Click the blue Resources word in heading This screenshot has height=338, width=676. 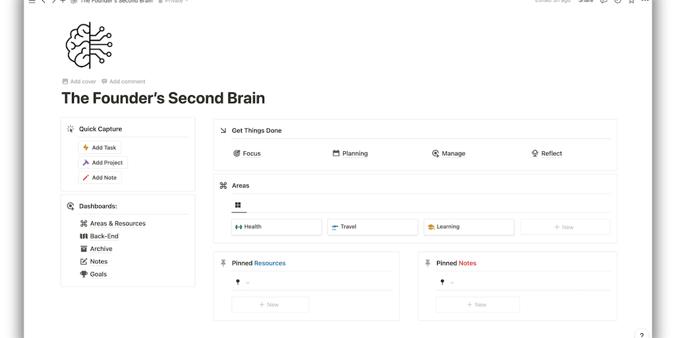pos(270,263)
